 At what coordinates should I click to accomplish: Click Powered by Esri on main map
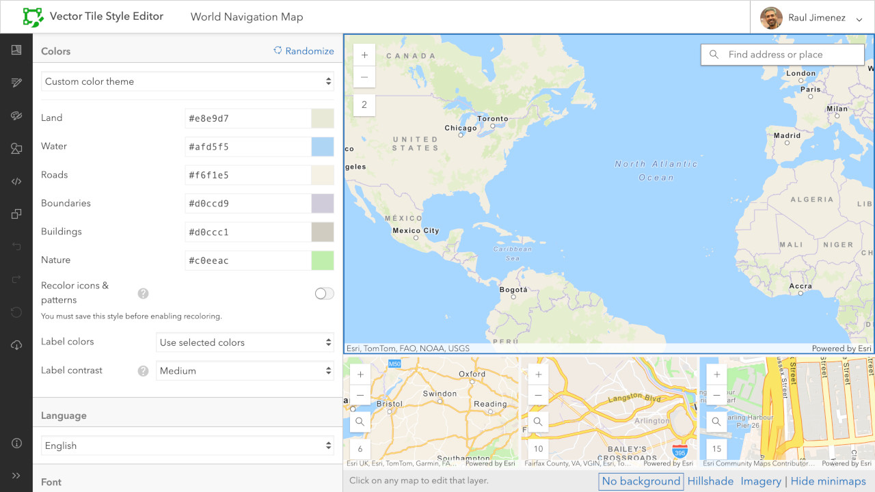tap(842, 348)
